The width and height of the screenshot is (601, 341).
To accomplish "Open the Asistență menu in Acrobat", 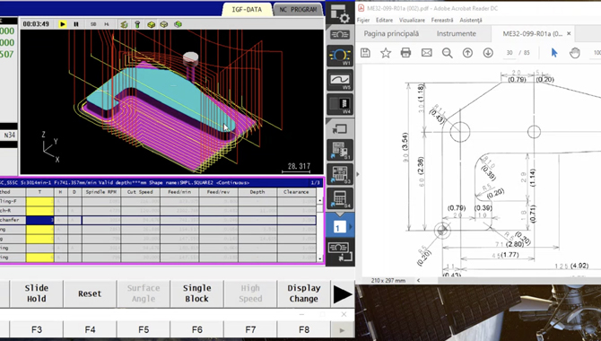I will [471, 20].
